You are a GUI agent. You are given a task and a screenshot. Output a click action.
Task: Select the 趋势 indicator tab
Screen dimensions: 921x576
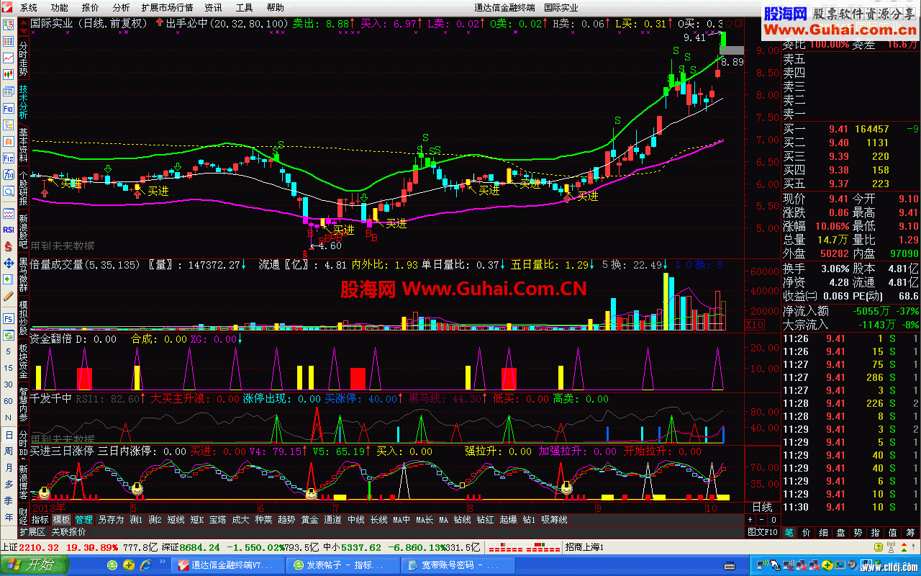click(286, 520)
